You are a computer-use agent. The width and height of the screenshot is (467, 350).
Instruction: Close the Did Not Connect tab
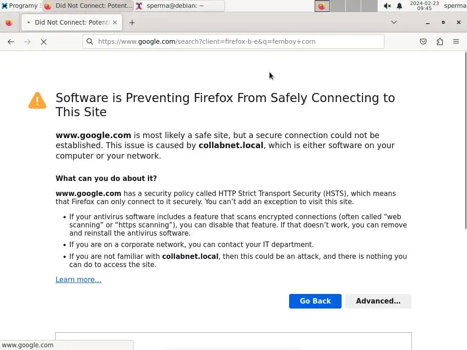pyautogui.click(x=115, y=22)
